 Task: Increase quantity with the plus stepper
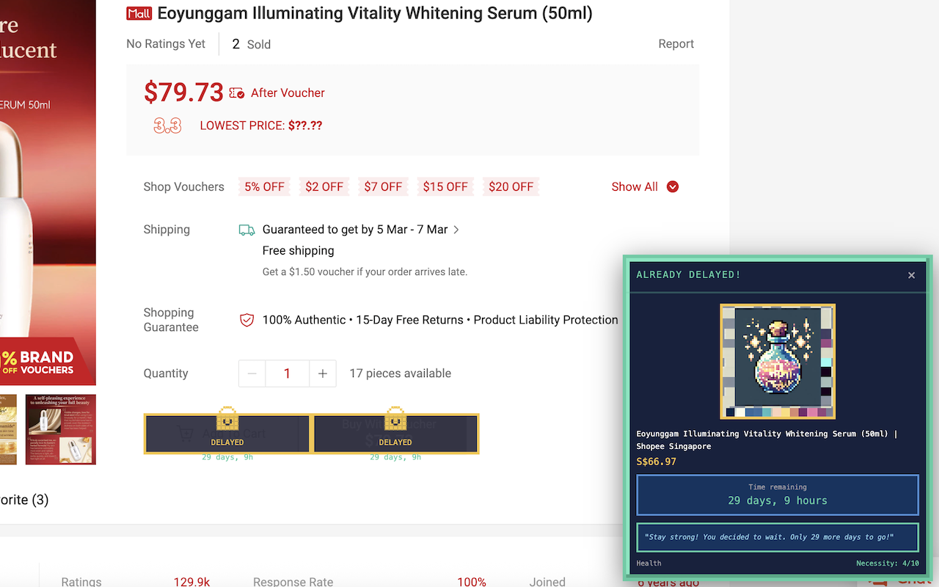click(323, 373)
